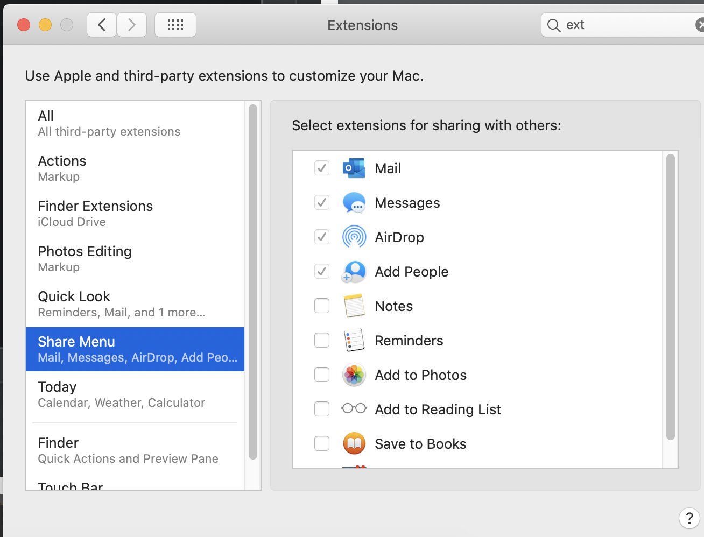The width and height of the screenshot is (704, 537).
Task: Select the Share Menu category
Action: click(x=135, y=349)
